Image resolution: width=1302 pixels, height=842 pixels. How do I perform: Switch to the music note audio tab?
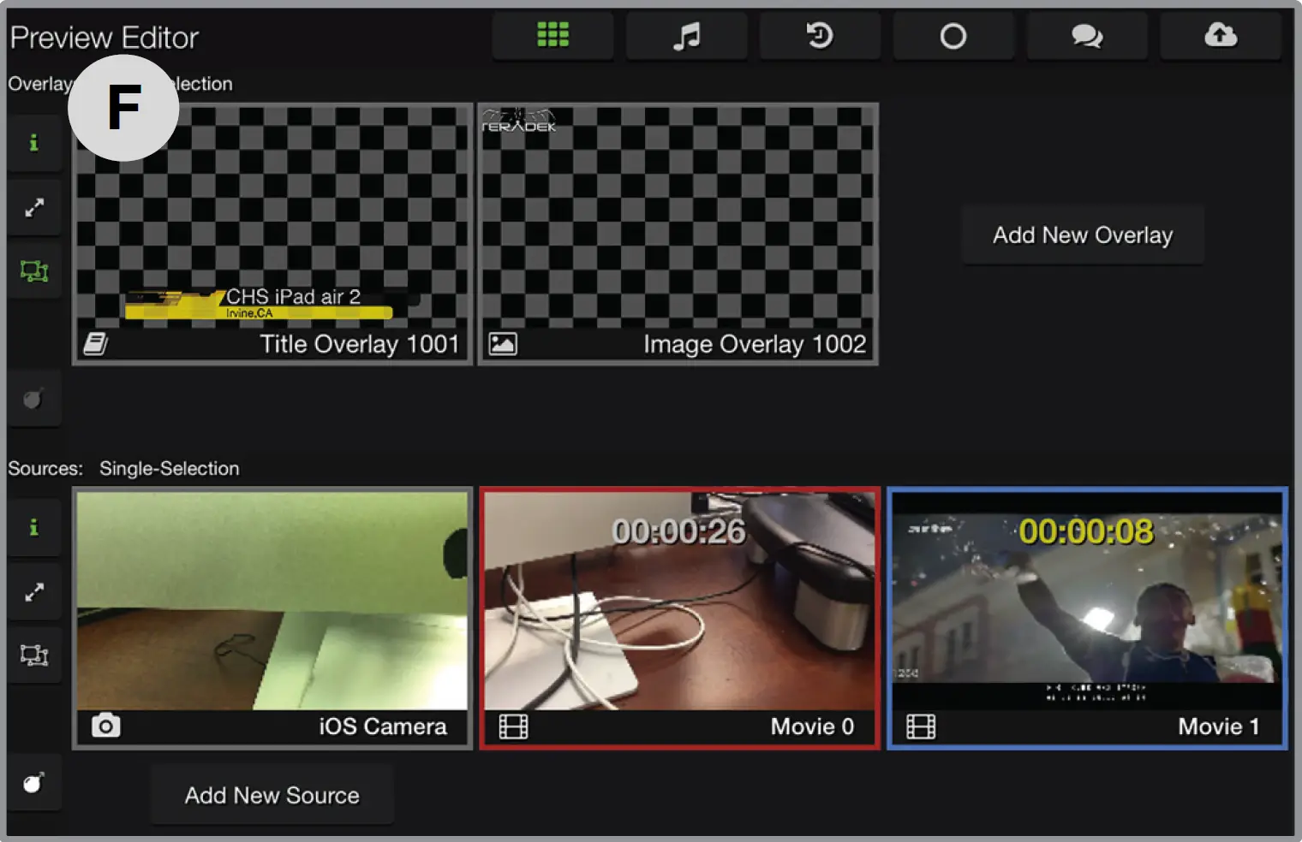(686, 36)
